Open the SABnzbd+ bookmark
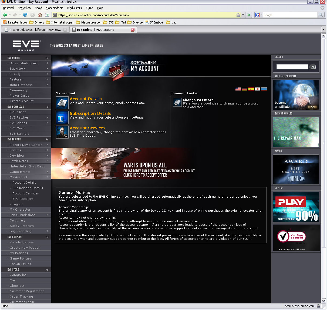The width and height of the screenshot is (327, 310). click(154, 22)
